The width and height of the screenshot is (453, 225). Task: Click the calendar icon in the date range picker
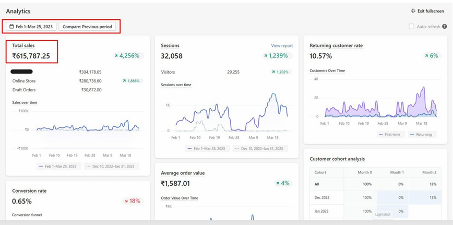click(x=11, y=27)
